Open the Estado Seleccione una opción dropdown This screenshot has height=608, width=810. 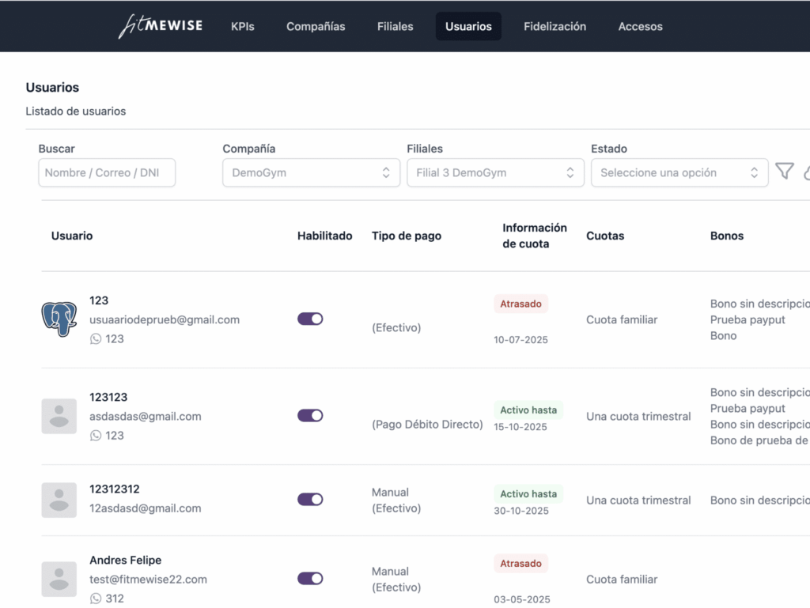pos(679,172)
